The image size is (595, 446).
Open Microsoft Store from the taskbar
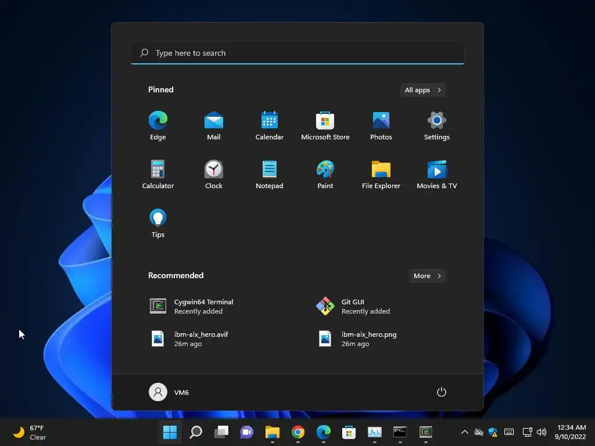(349, 432)
